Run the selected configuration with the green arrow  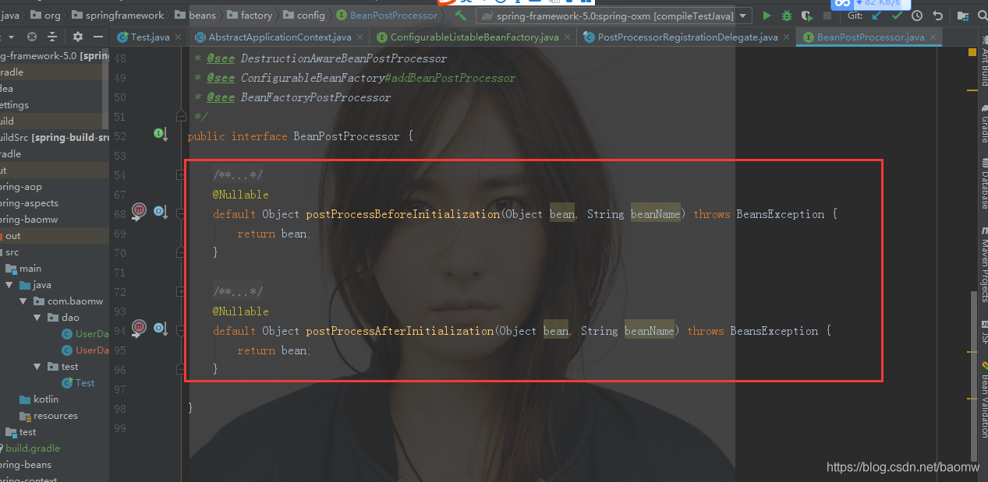point(767,16)
